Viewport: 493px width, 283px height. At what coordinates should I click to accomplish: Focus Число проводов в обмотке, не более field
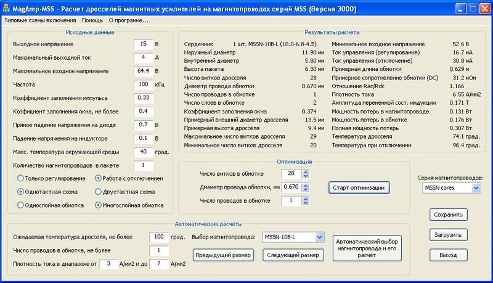[x=159, y=250]
